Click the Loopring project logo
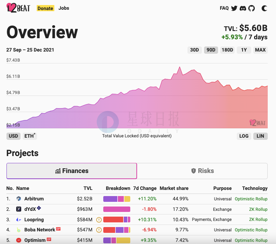The width and height of the screenshot is (276, 244). pos(19,219)
